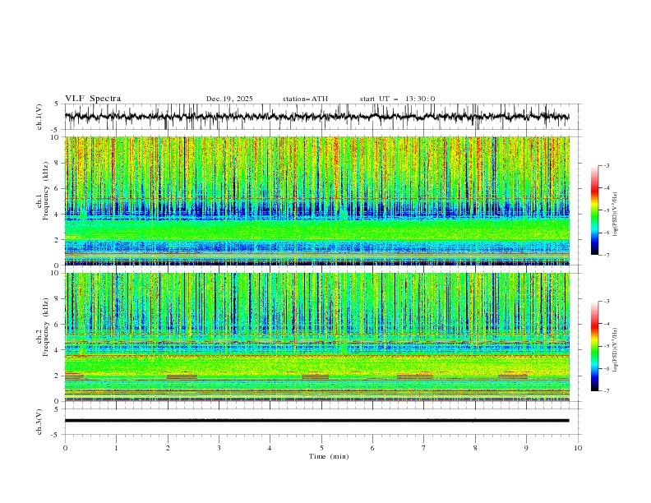Viewport: 651px width, 503px height.
Task: Click the 10 minute tick on time axis
Action: pos(578,448)
